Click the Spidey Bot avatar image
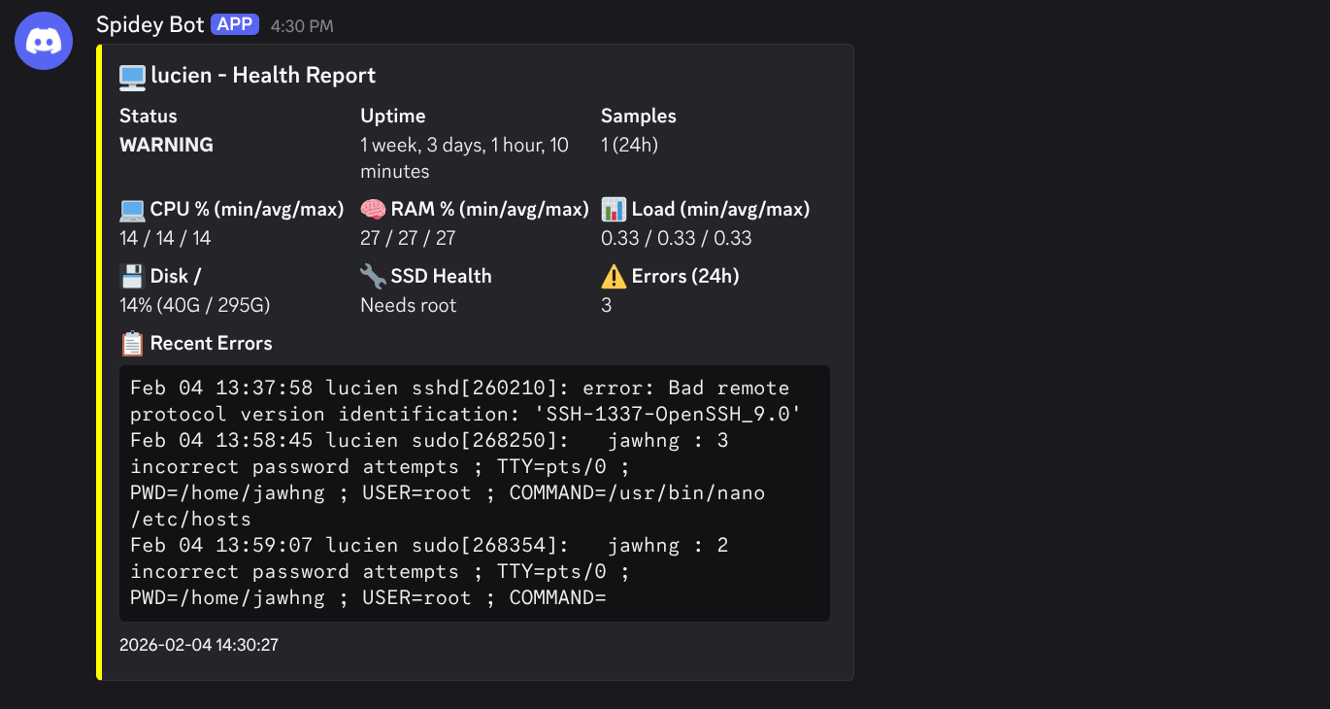Image resolution: width=1330 pixels, height=709 pixels. point(44,41)
